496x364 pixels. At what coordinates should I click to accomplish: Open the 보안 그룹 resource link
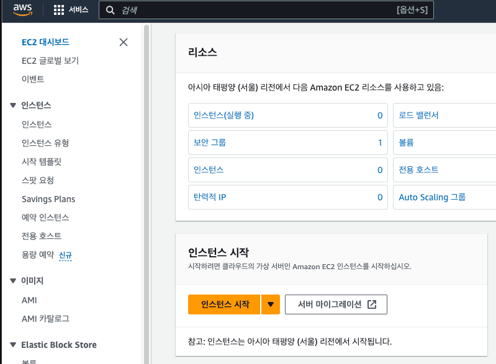(210, 143)
